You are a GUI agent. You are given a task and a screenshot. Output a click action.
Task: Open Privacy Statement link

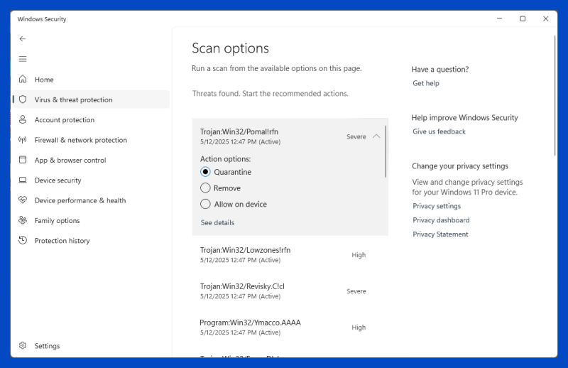click(440, 234)
